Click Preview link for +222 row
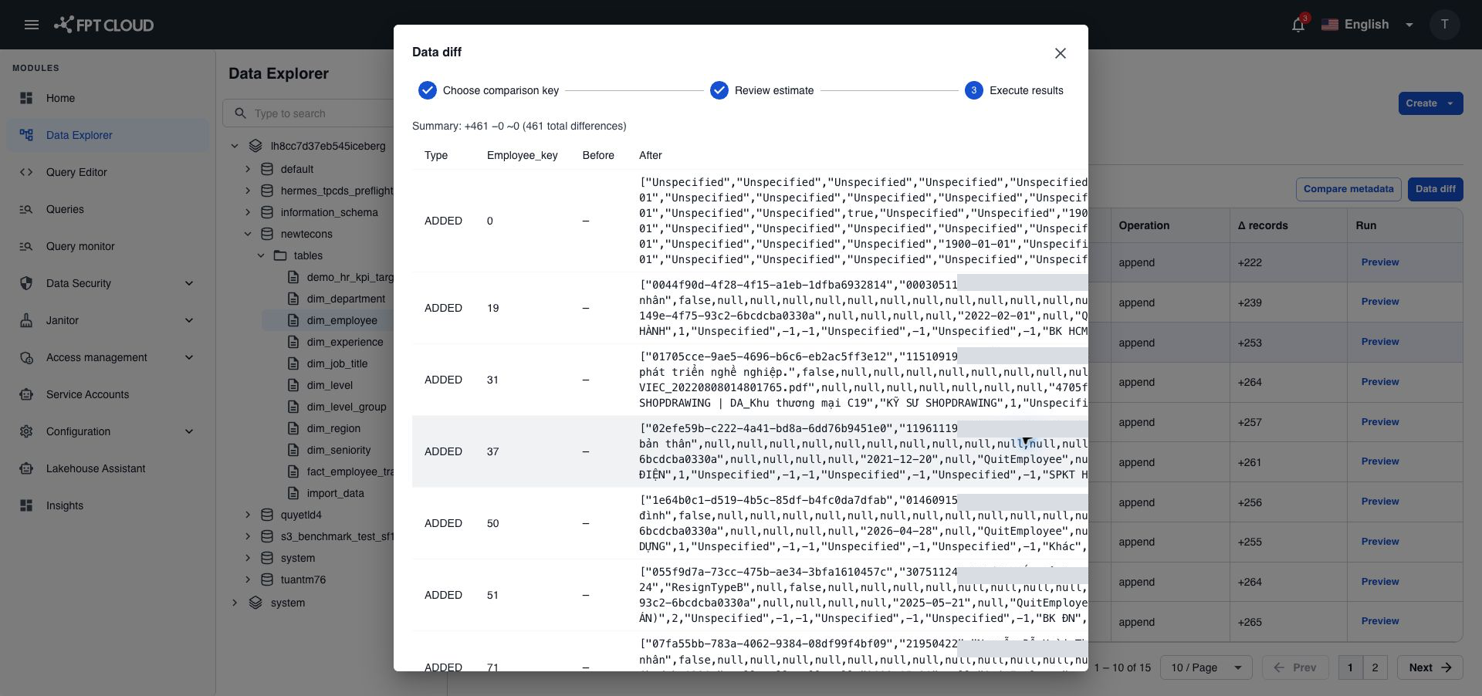The height and width of the screenshot is (696, 1482). [1380, 262]
